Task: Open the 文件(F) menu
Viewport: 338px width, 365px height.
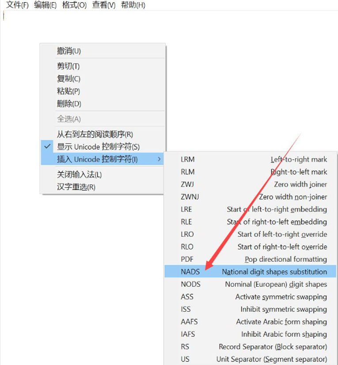Action: (x=17, y=5)
